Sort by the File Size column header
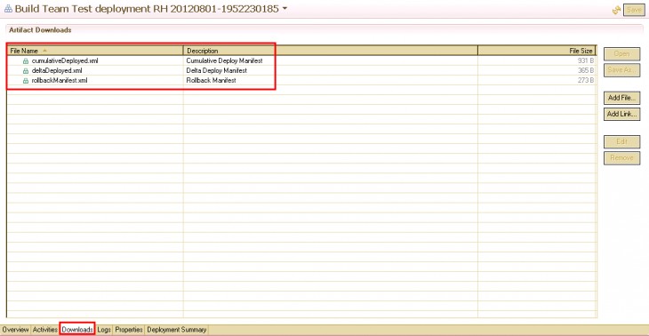Viewport: 649px width, 336px height. point(537,51)
